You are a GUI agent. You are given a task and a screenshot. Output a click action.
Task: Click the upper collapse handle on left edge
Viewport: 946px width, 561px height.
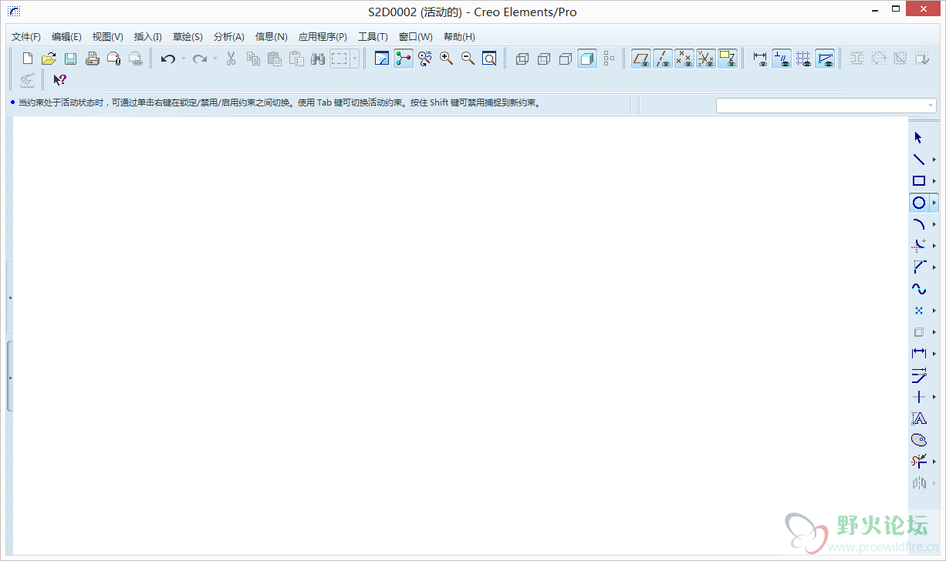9,297
